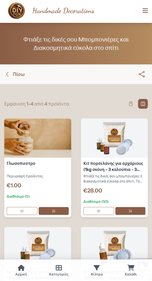
Task: Open Κατηγορίες tab in bottom bar
Action: point(59,270)
